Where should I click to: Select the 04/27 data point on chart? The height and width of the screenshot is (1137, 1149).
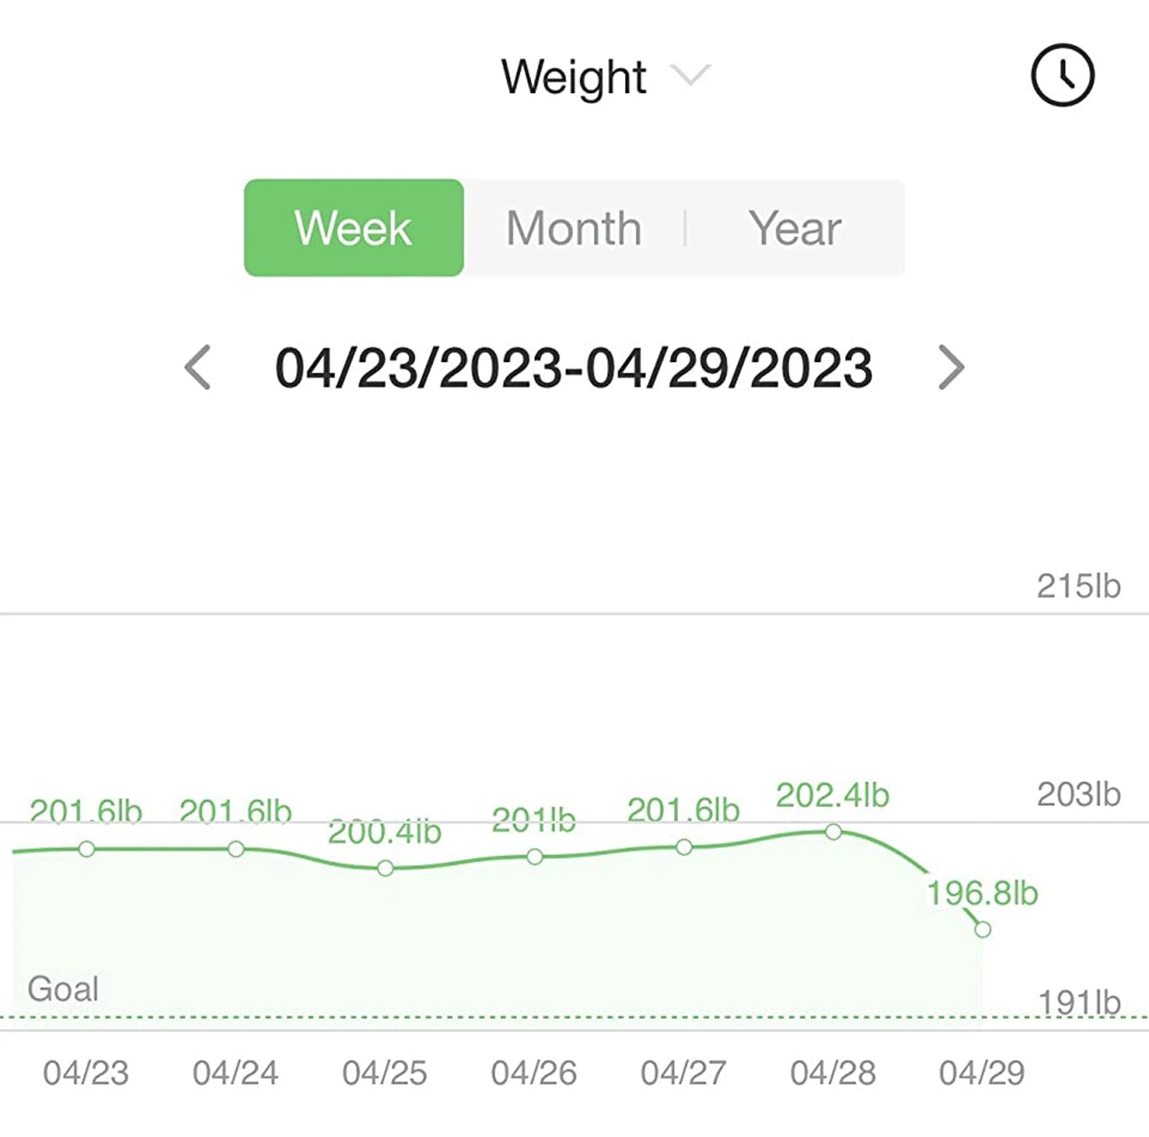[684, 847]
